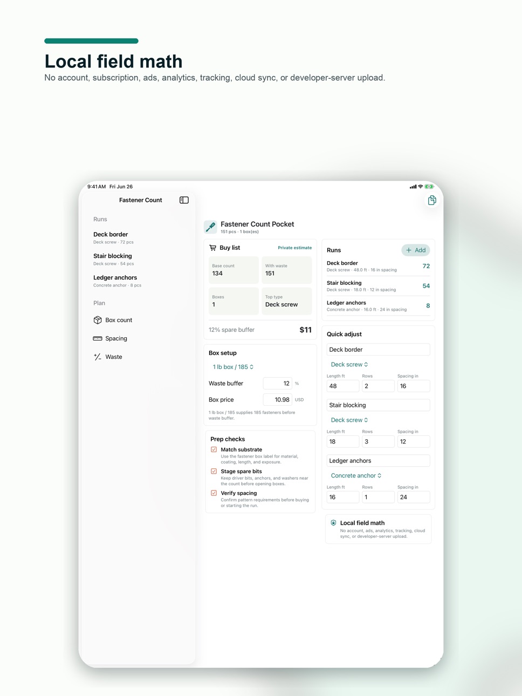Add a new run
This screenshot has width=522, height=696.
(x=416, y=250)
